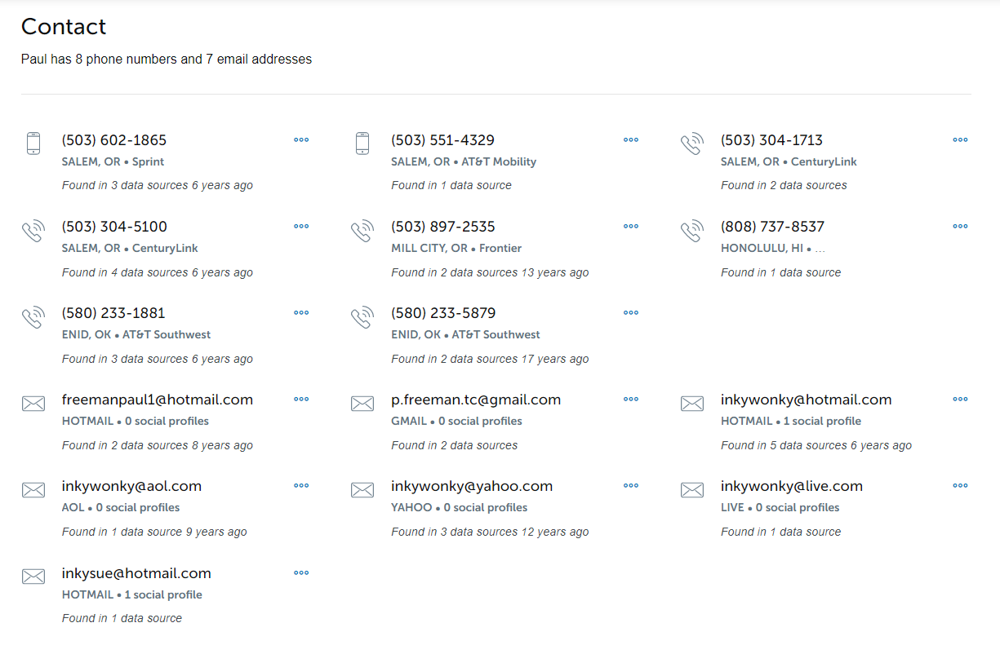
Task: Click landline icon beside (503) 304-5100
Action: coord(33,231)
